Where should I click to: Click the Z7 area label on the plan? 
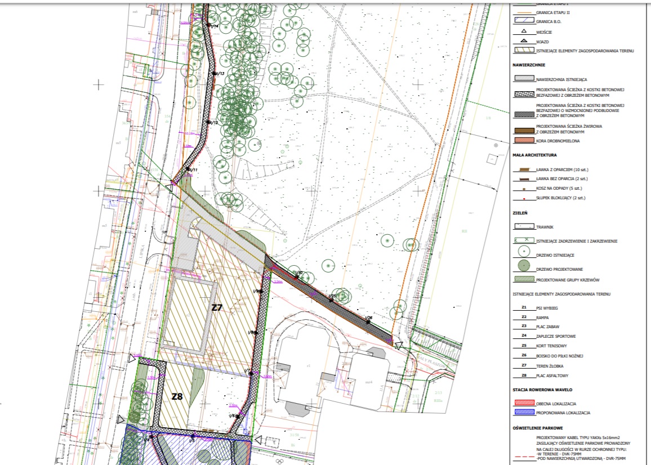pyautogui.click(x=217, y=307)
